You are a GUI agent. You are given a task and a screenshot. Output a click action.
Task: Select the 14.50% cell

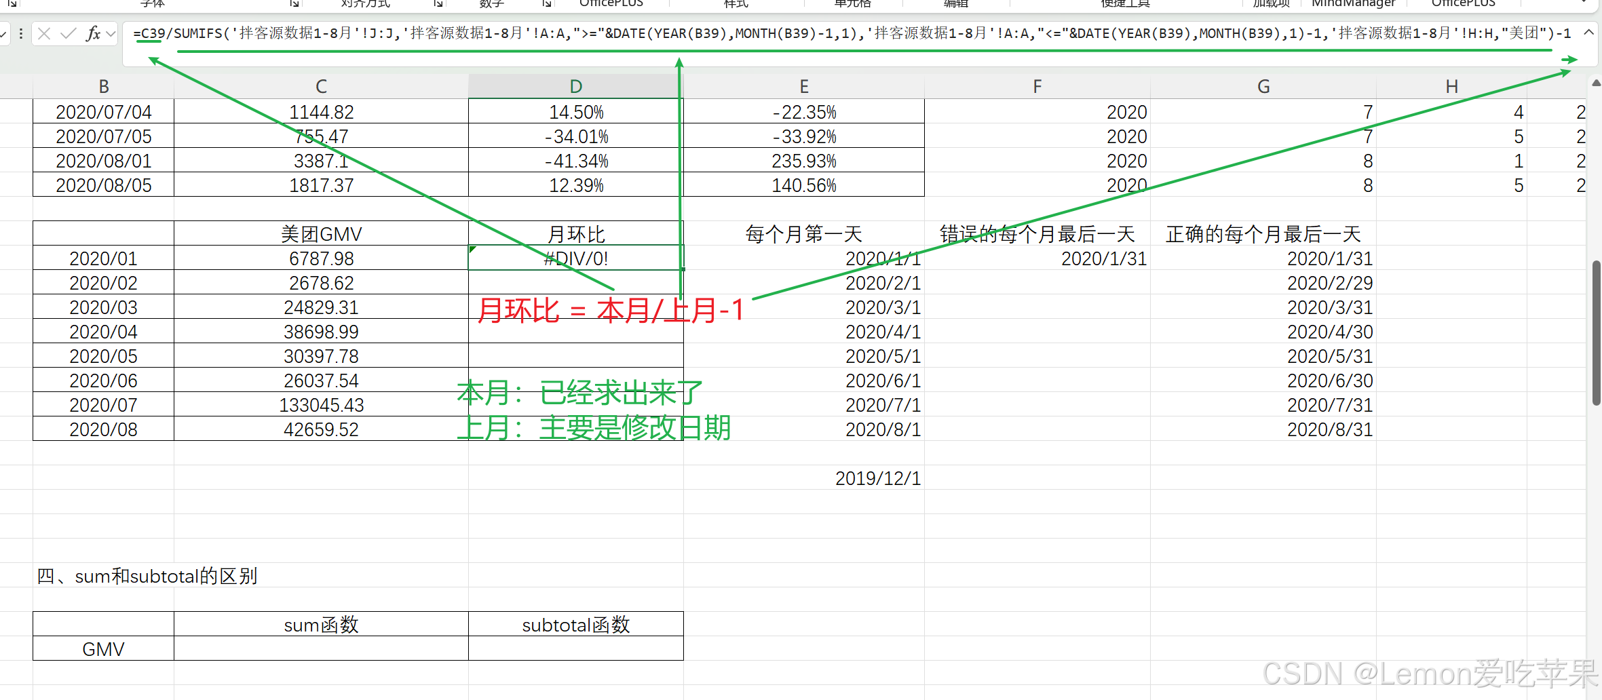pos(575,111)
